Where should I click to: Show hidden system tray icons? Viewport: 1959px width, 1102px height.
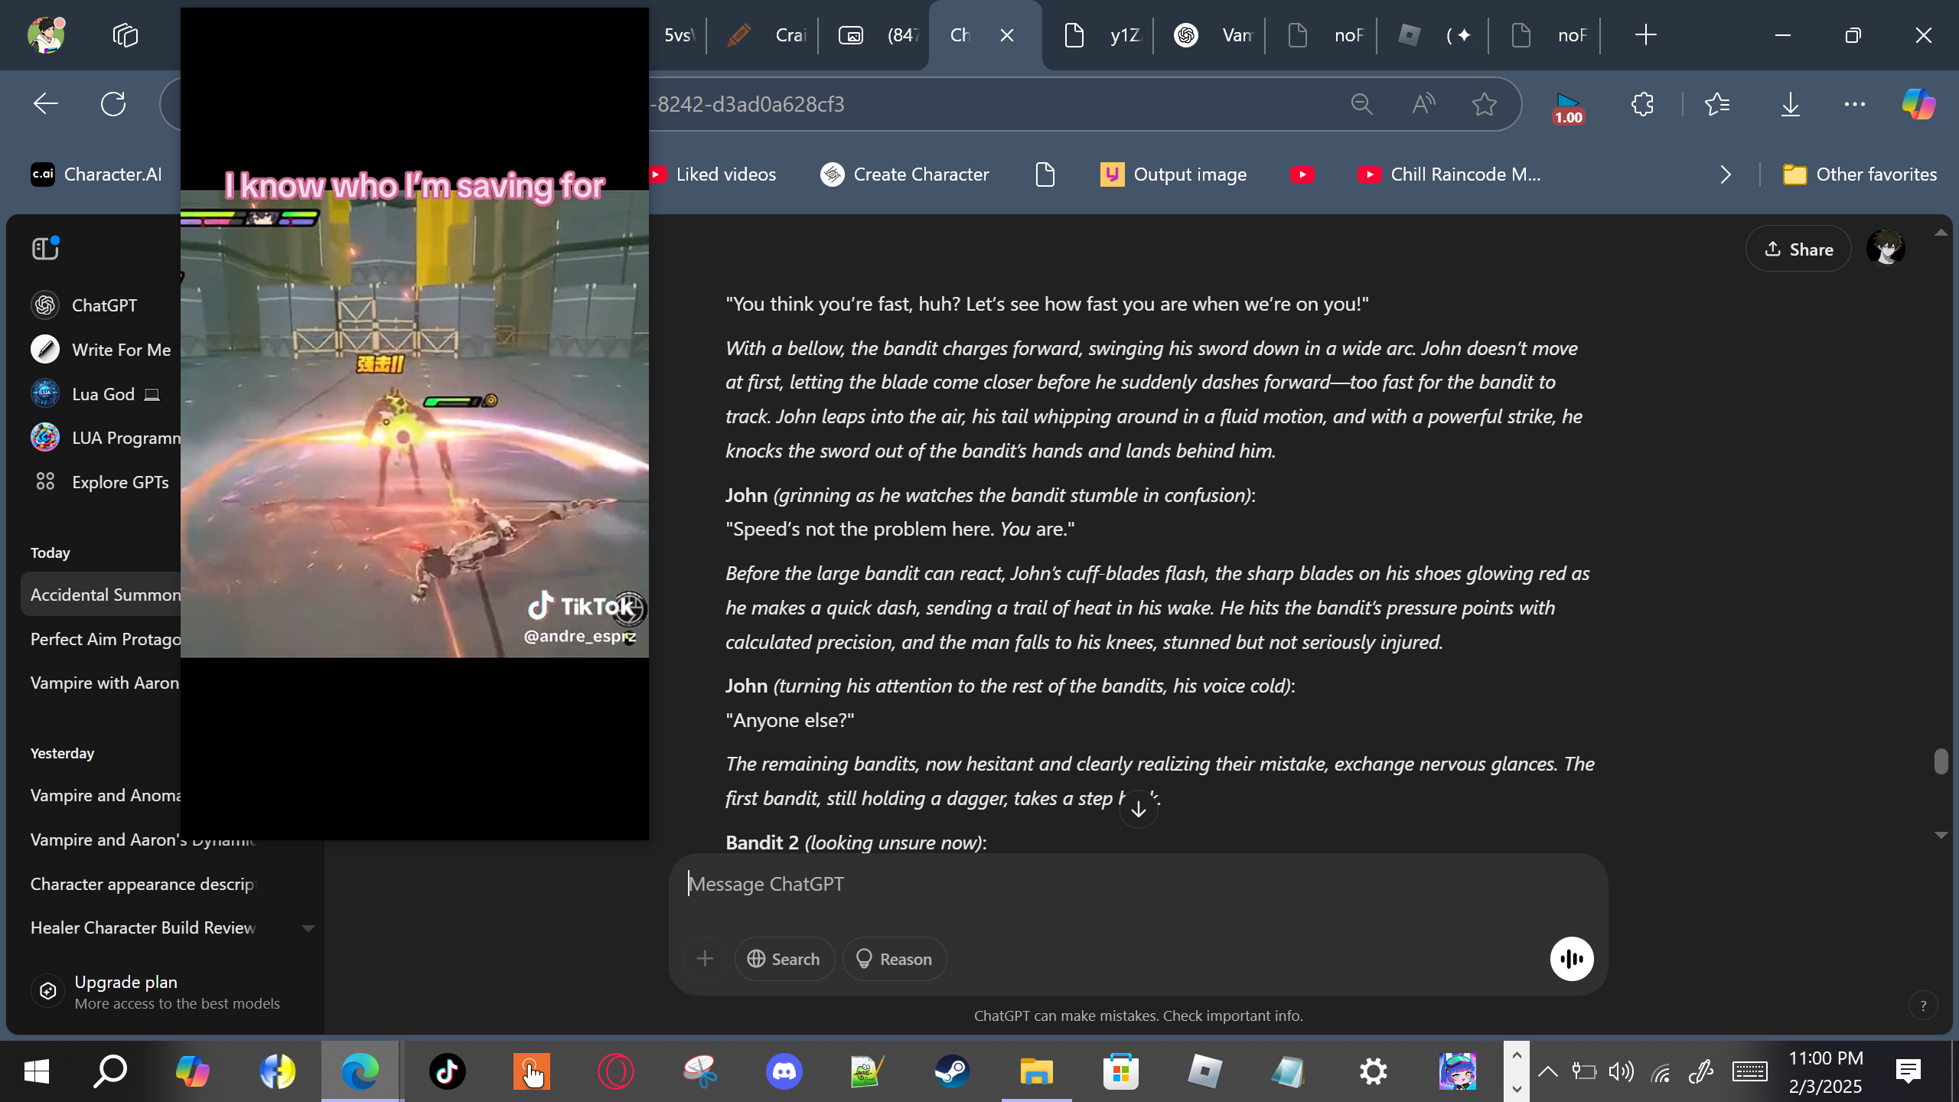[x=1547, y=1071]
